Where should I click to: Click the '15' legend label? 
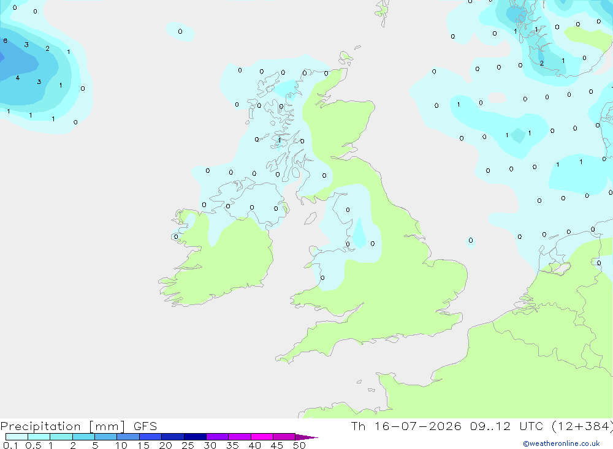(143, 445)
